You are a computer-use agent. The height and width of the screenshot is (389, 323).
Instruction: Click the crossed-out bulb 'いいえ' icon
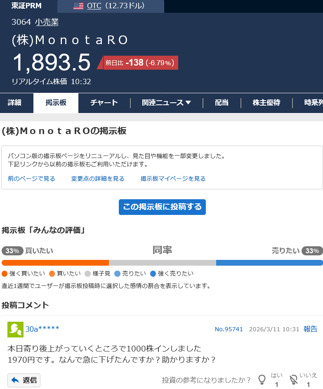[293, 380]
